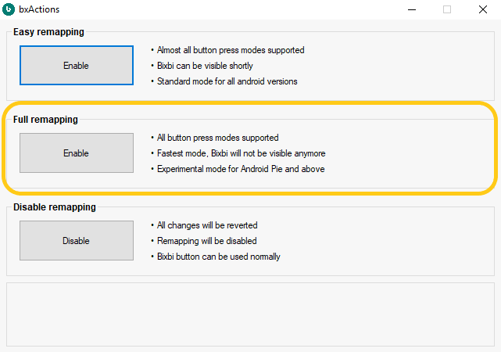This screenshot has width=501, height=352.
Task: Click 'Bixbi button can be used normally' text
Action: point(219,257)
